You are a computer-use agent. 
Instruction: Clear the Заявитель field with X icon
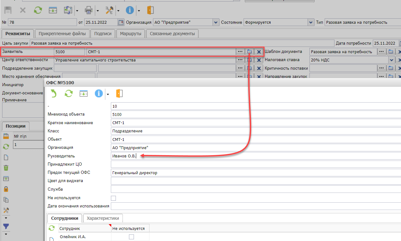[259, 52]
